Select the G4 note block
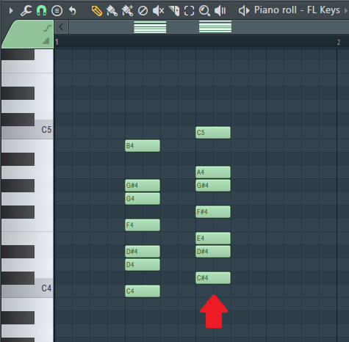The image size is (349, 342). click(143, 199)
